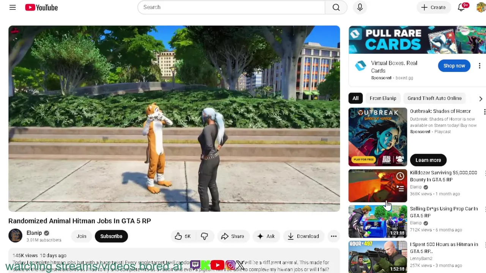Open the Outbreak Shades of Horror thumbnail
486x273 pixels.
pyautogui.click(x=378, y=137)
